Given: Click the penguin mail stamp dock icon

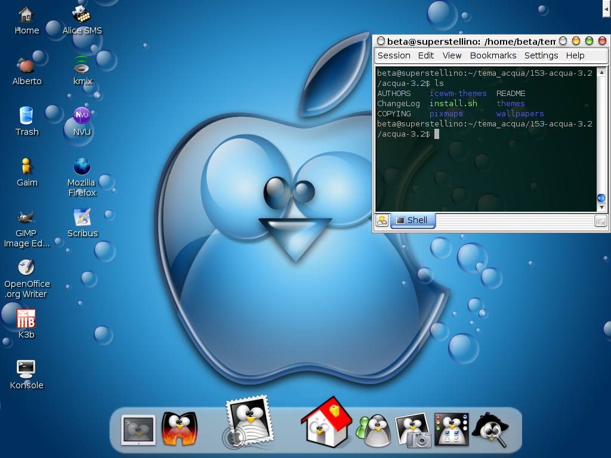Looking at the screenshot, I should (x=247, y=421).
